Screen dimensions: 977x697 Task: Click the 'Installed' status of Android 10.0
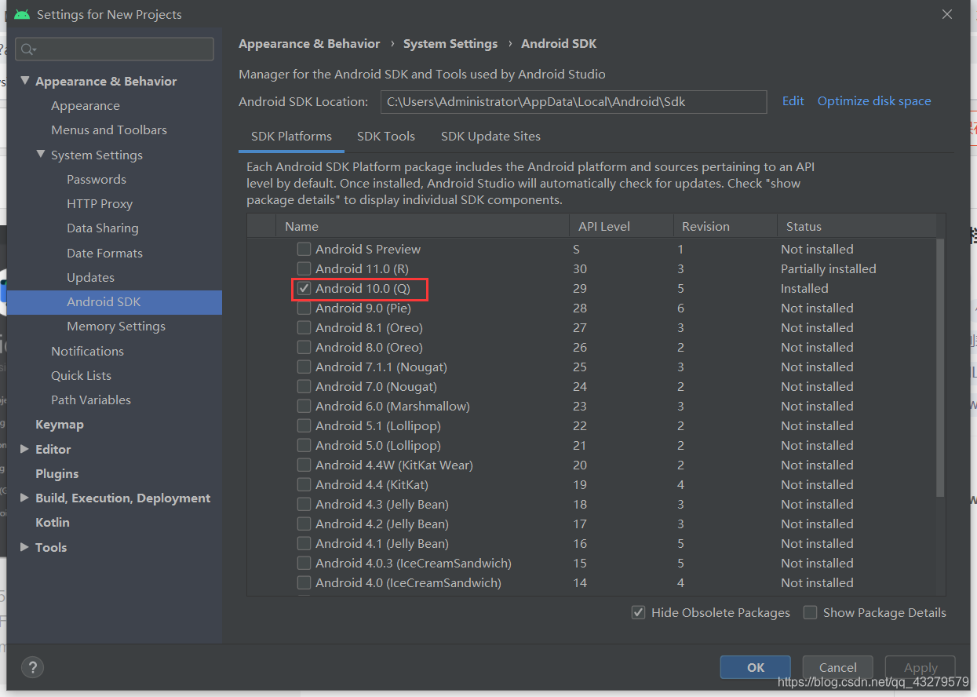804,288
